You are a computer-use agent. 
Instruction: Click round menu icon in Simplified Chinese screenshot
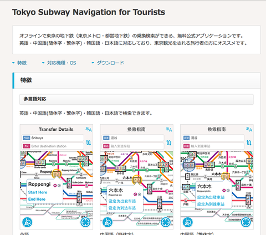pyautogui.click(x=166, y=222)
